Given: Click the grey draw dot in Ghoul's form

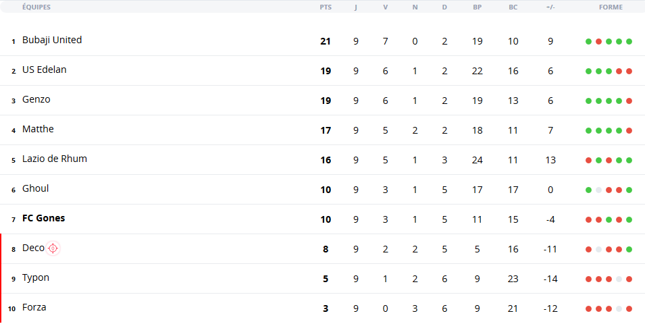Looking at the screenshot, I should click(x=598, y=190).
